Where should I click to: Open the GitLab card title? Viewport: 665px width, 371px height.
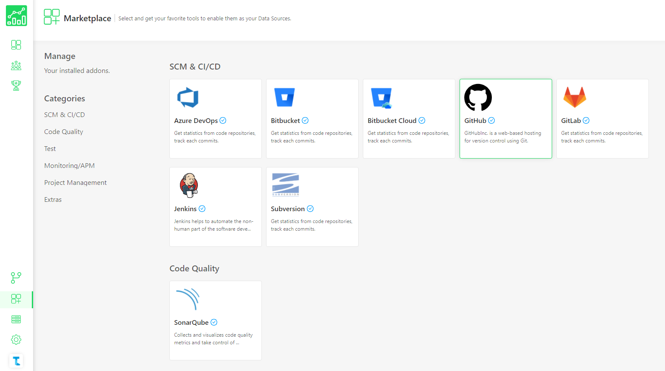571,121
